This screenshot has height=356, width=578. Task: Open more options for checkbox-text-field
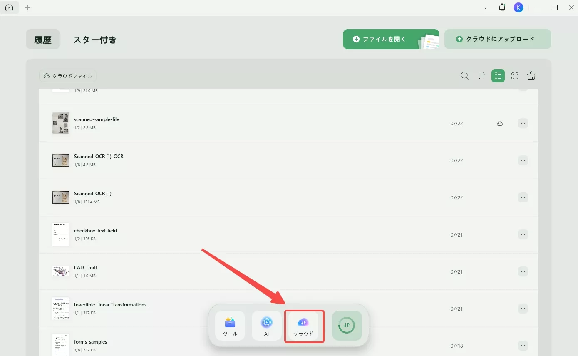point(523,234)
